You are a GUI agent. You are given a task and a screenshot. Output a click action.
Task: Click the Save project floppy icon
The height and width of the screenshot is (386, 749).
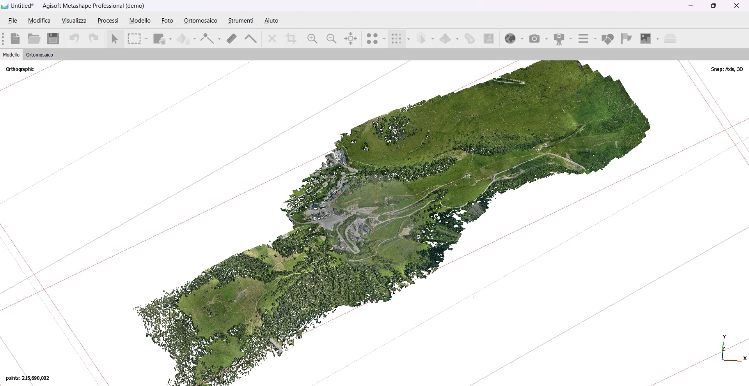[x=53, y=39]
